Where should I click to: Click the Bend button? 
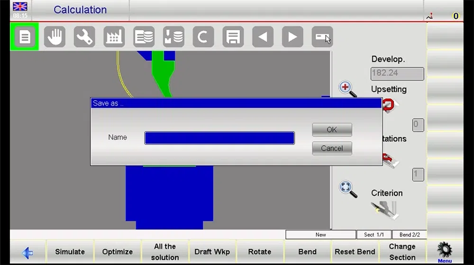click(308, 252)
